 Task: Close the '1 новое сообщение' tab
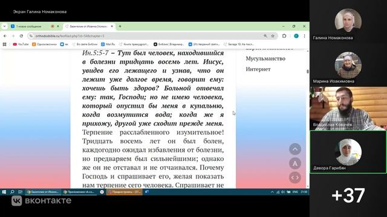58,27
